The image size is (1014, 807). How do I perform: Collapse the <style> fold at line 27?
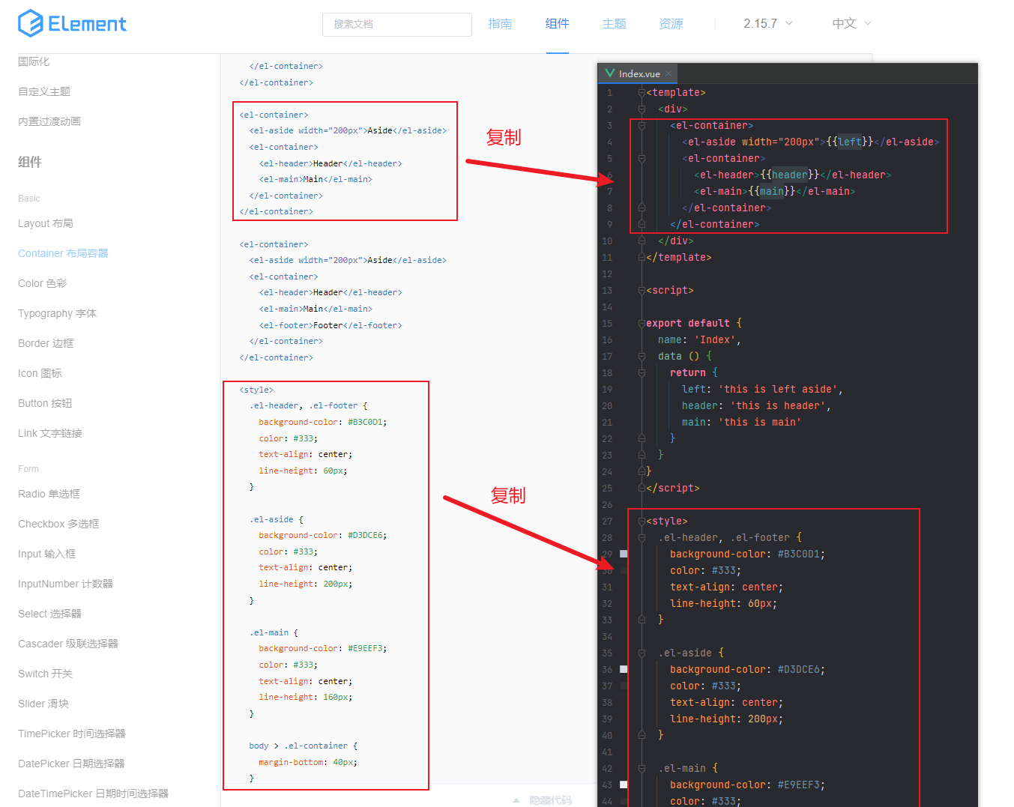[x=642, y=521]
